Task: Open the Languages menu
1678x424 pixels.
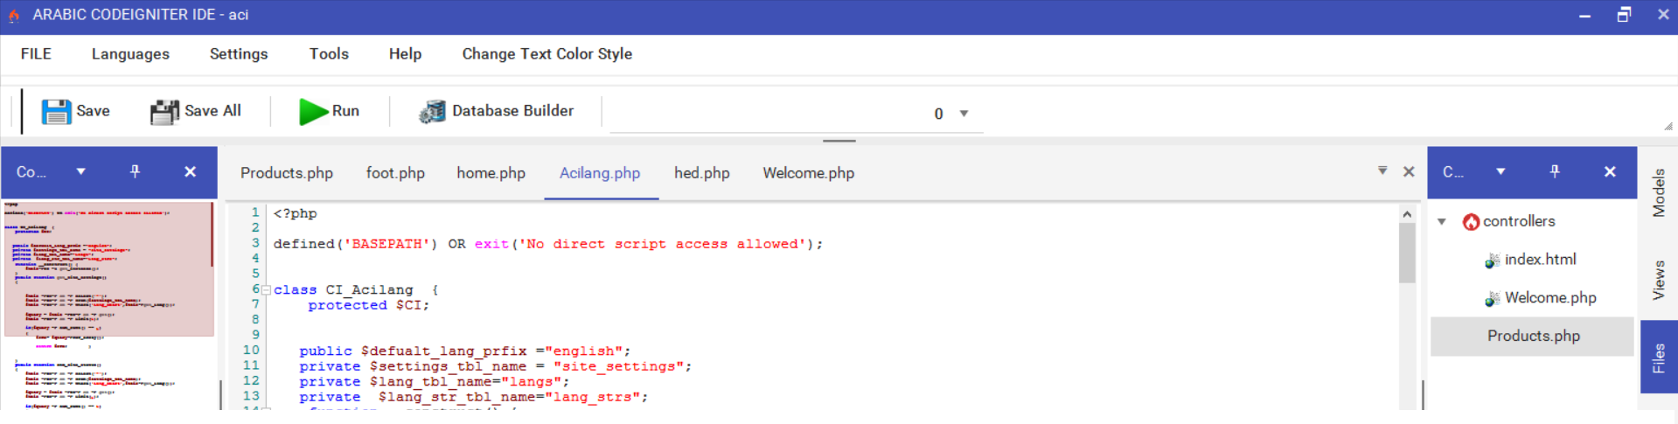Action: (130, 54)
